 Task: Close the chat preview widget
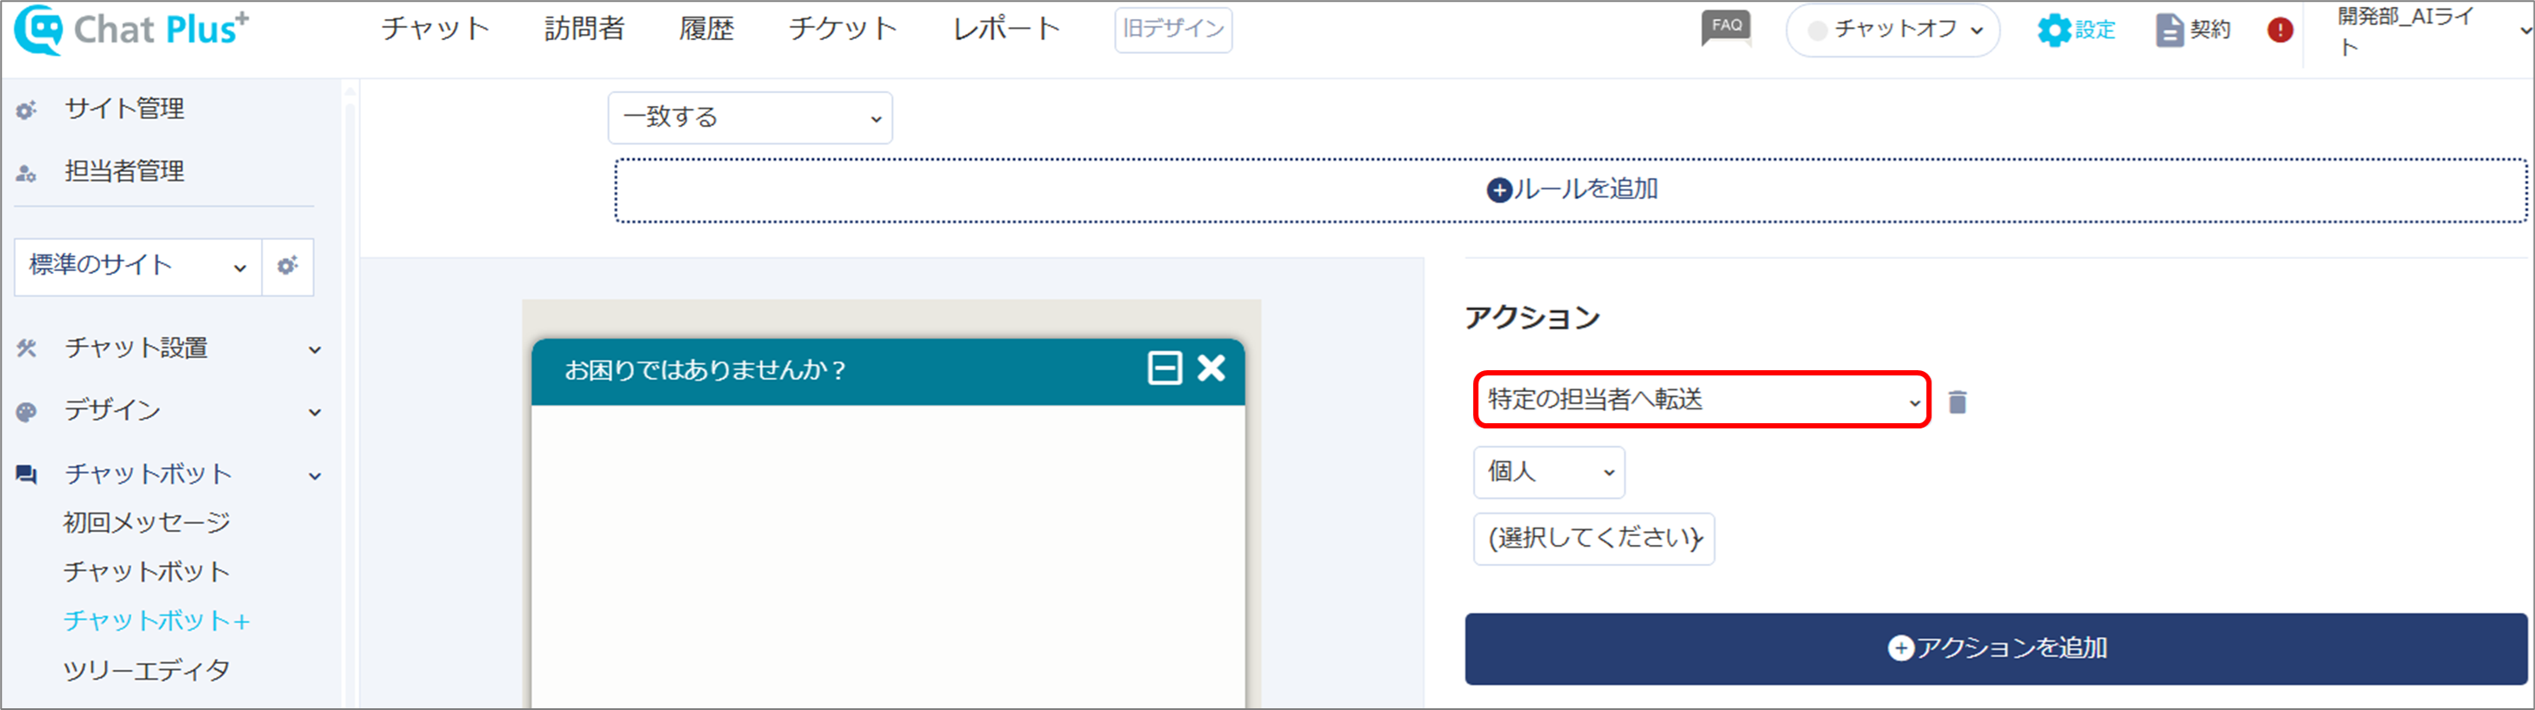coord(1211,368)
